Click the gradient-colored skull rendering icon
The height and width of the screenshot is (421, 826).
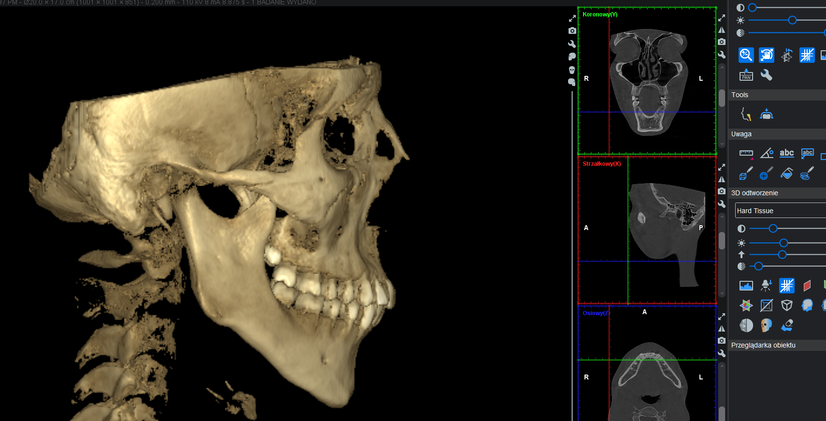[x=766, y=326]
